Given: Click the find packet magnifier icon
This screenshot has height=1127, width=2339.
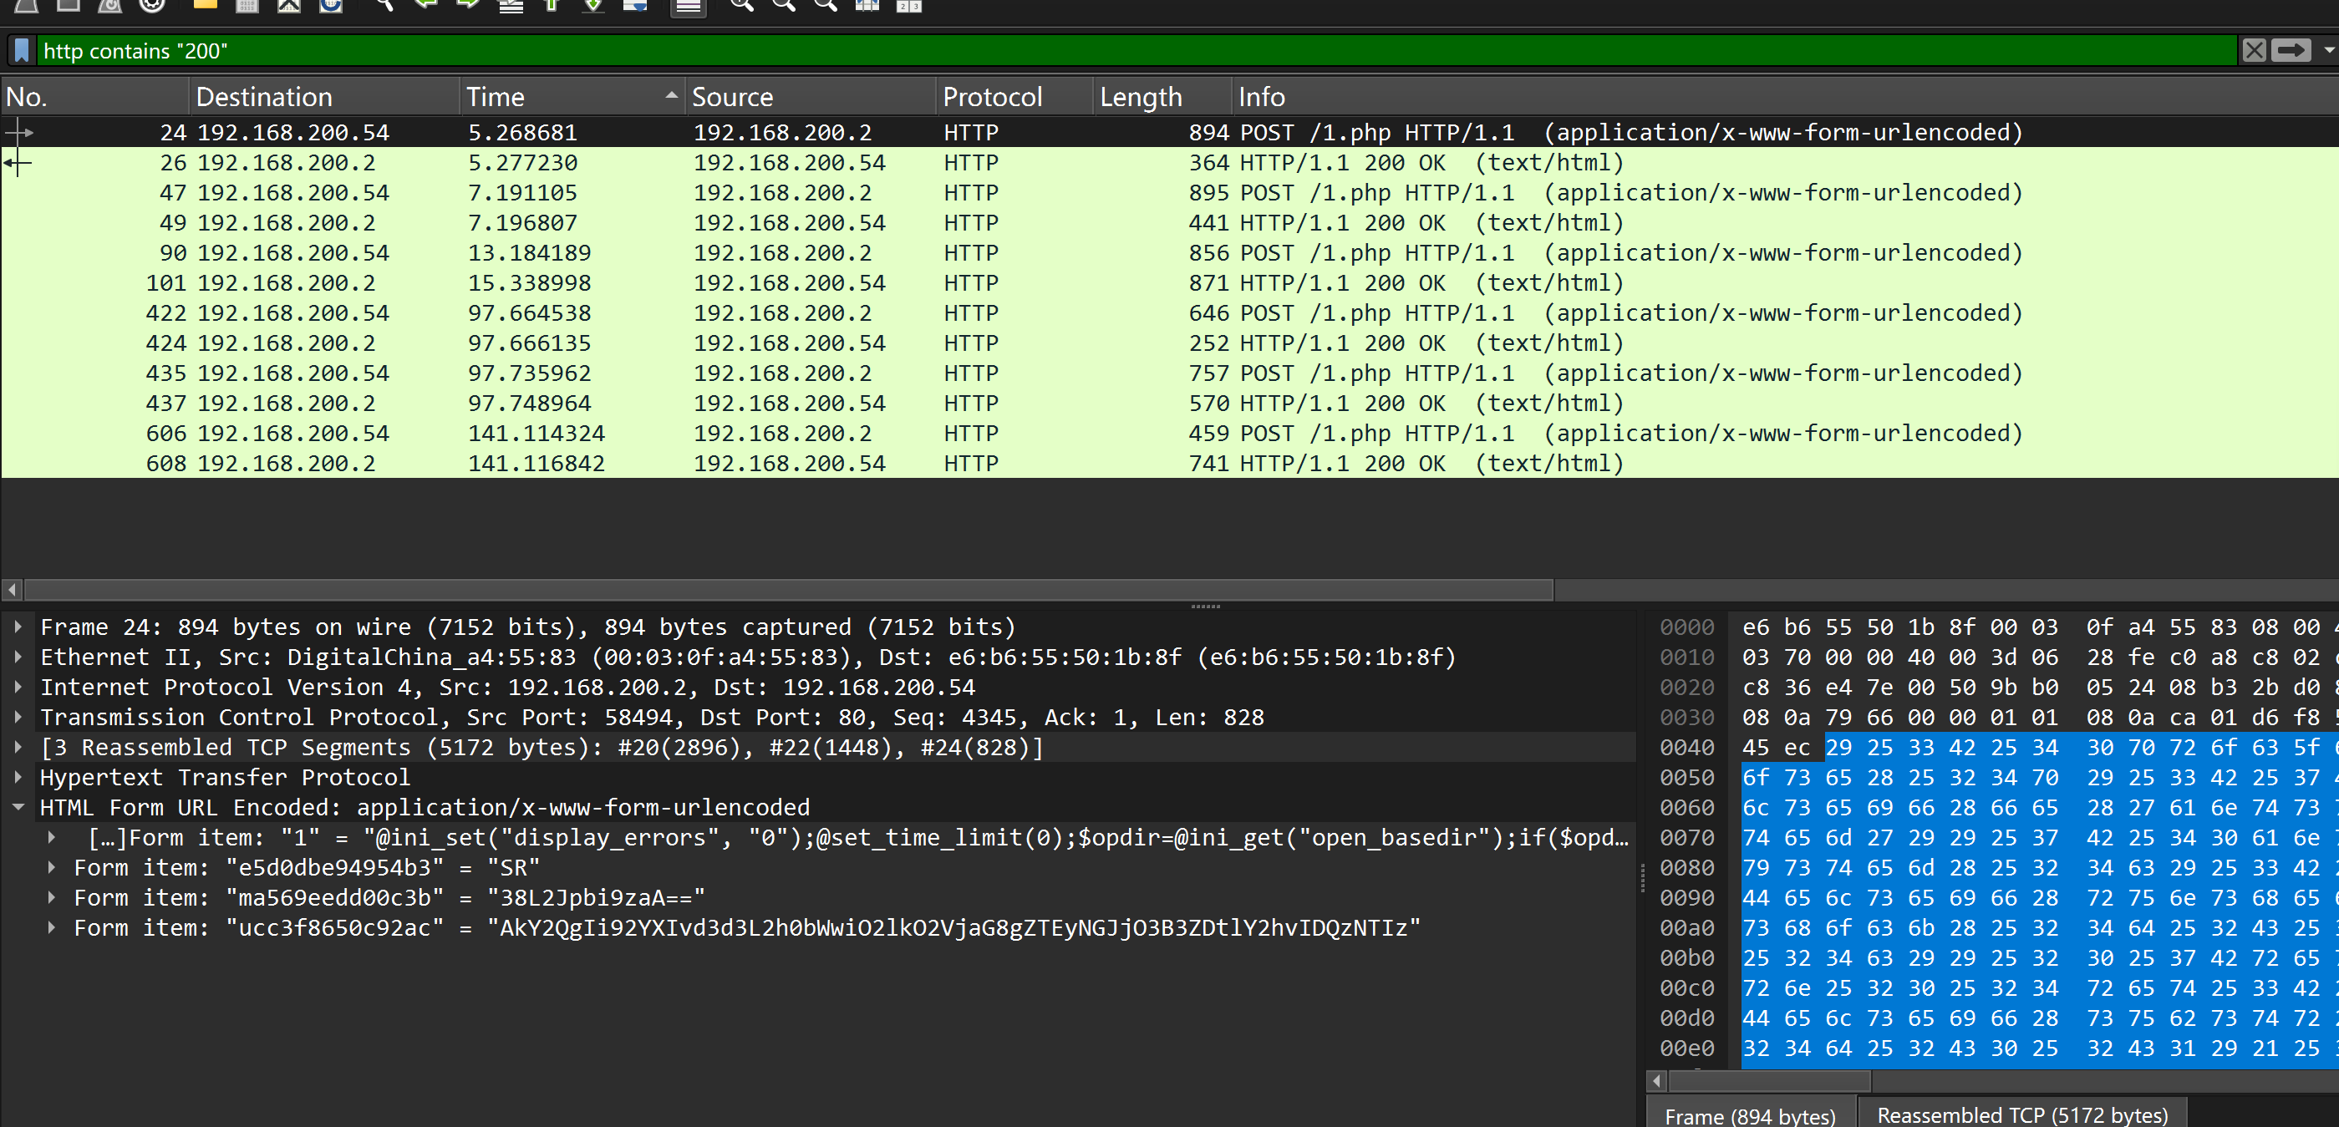Looking at the screenshot, I should [x=384, y=6].
